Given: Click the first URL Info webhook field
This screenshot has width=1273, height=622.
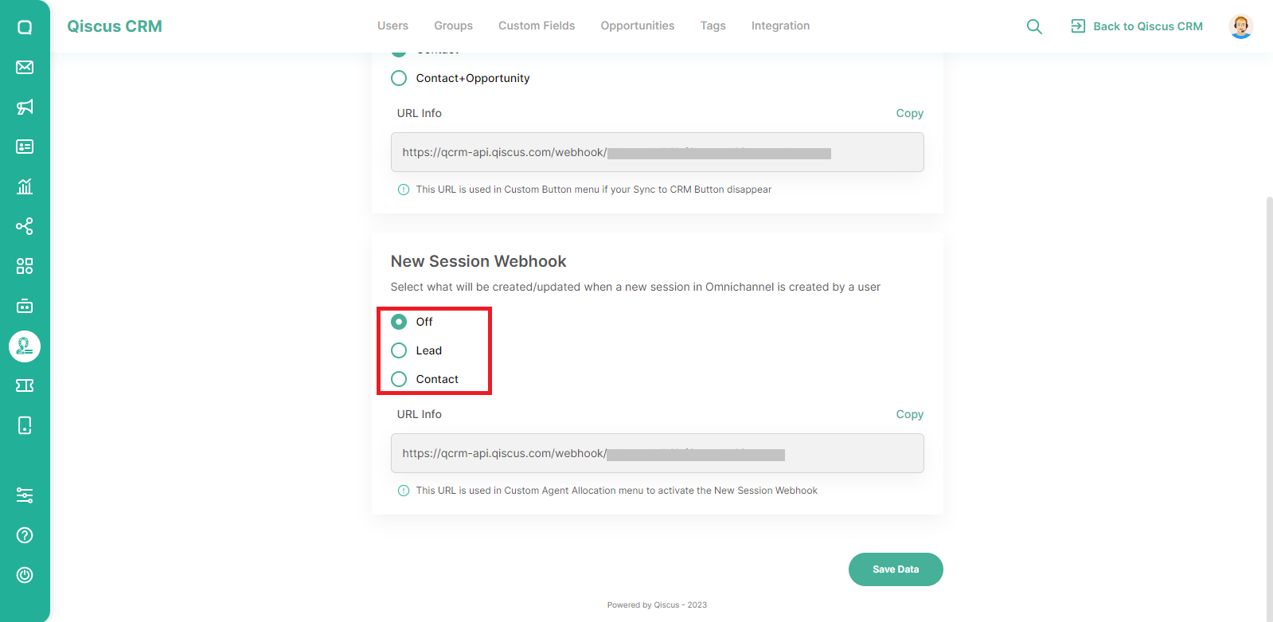Looking at the screenshot, I should 657,152.
